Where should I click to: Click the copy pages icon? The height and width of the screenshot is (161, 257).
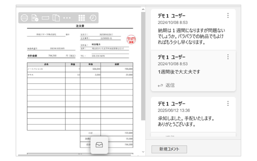(56, 18)
